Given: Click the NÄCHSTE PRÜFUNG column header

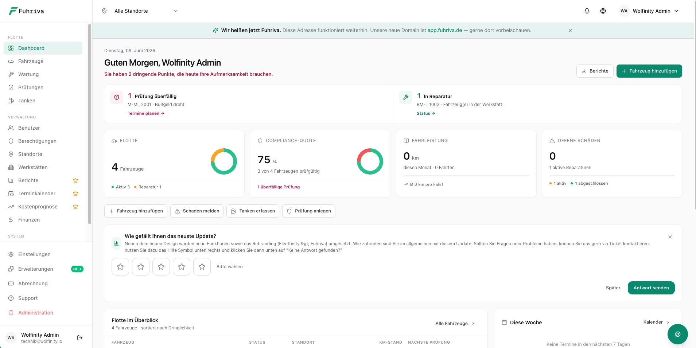Looking at the screenshot, I should (x=429, y=342).
